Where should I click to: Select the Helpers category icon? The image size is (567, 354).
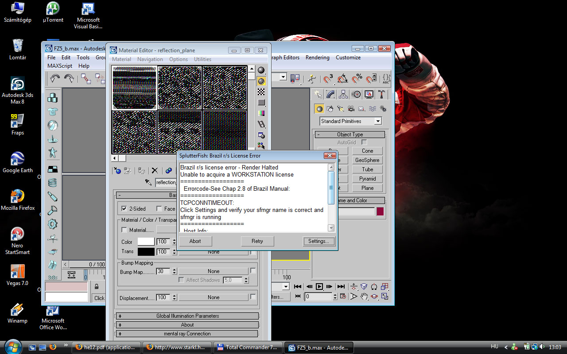tap(362, 108)
